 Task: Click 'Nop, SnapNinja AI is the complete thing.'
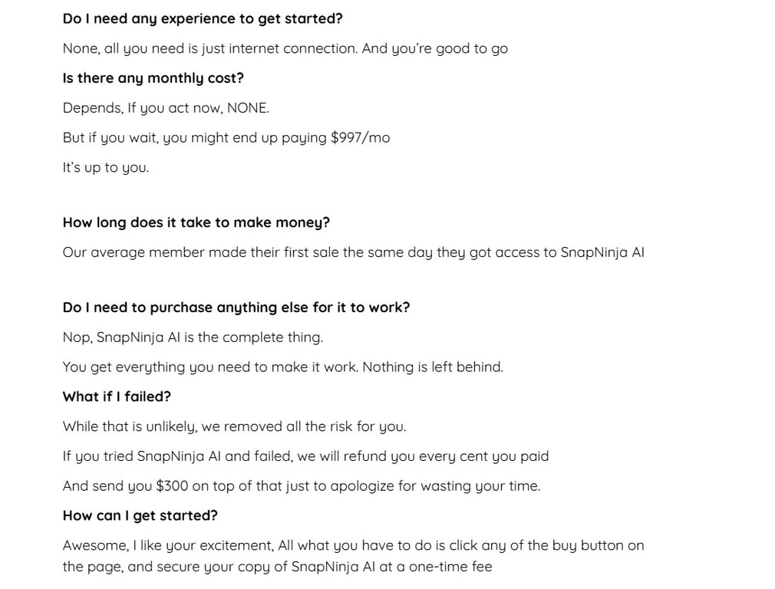pos(193,337)
